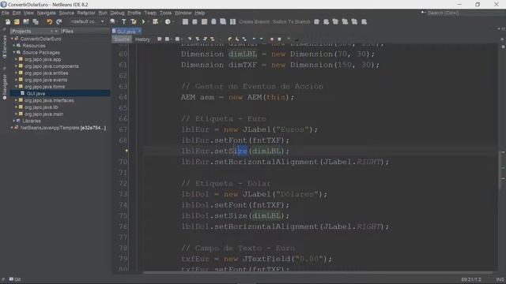Select the Source view button
The width and height of the screenshot is (506, 284).
click(x=122, y=39)
